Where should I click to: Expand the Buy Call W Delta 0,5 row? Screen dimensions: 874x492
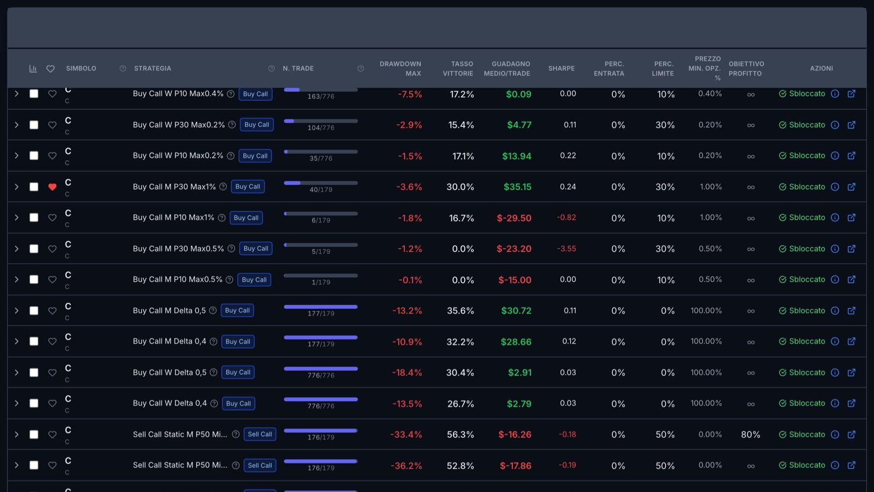point(16,372)
